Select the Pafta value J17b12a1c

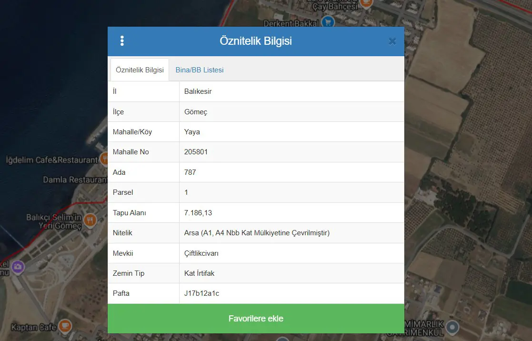click(201, 293)
